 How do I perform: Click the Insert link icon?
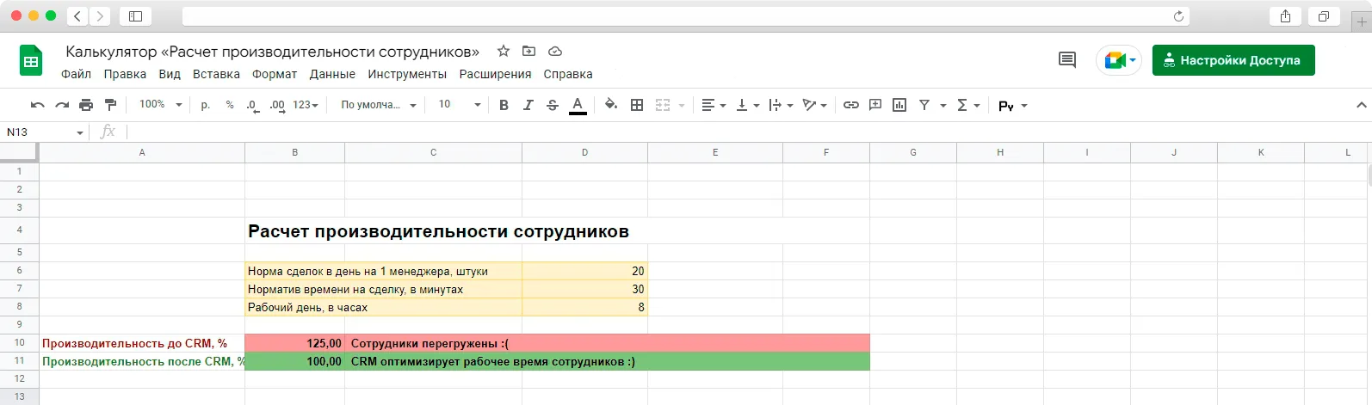[850, 105]
